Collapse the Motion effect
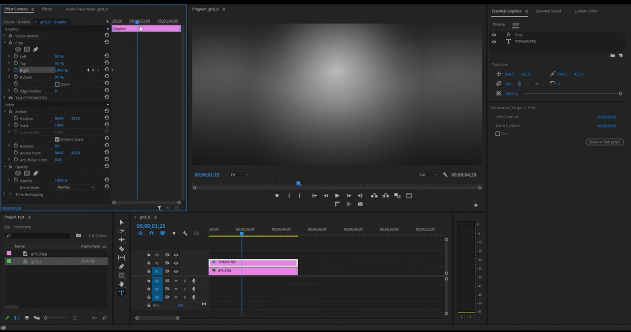The width and height of the screenshot is (631, 332). (4, 112)
